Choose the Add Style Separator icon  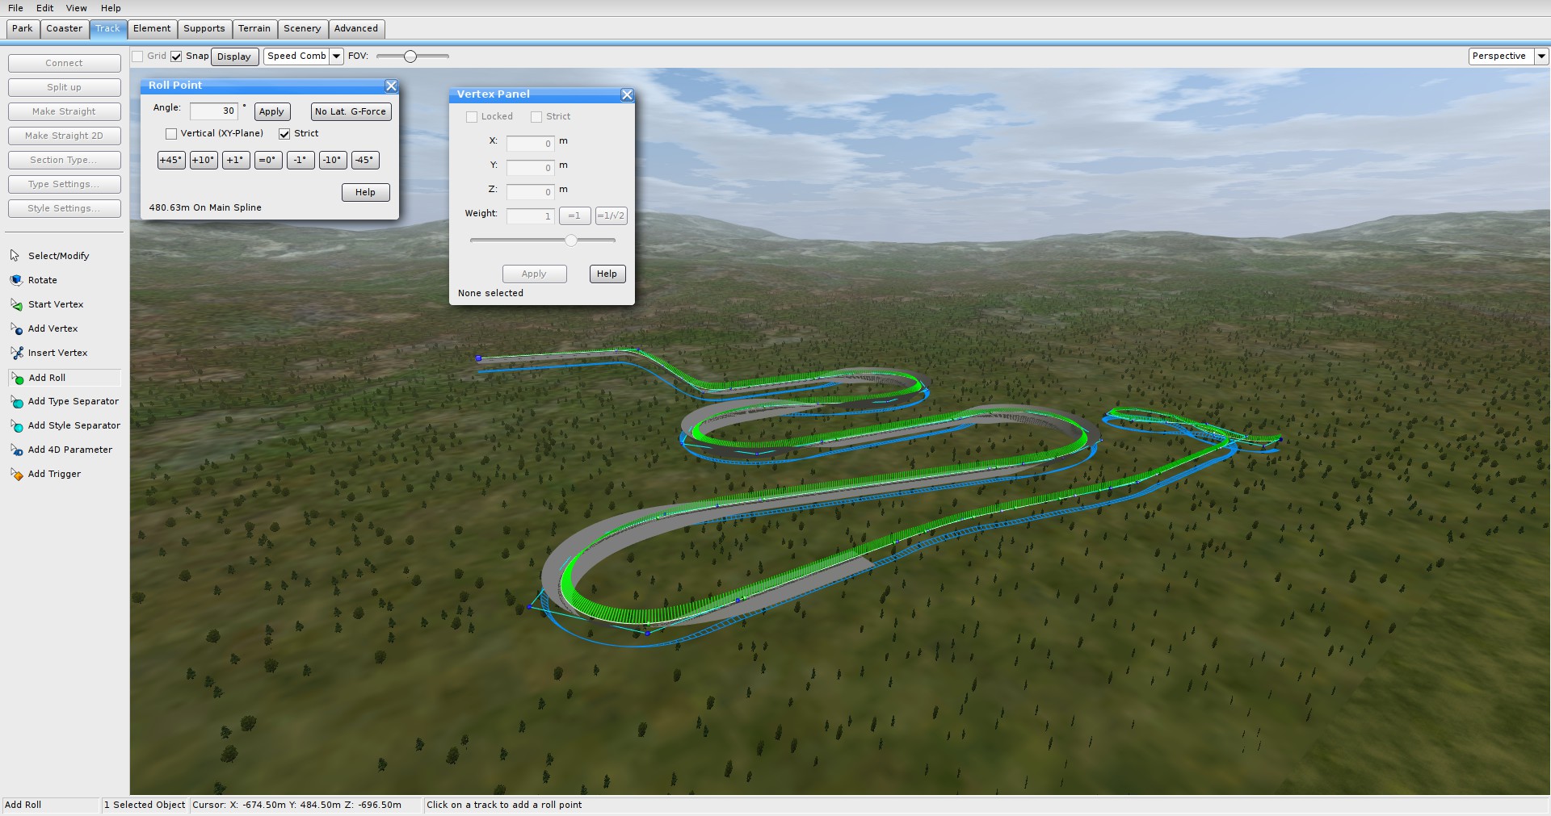pyautogui.click(x=16, y=425)
